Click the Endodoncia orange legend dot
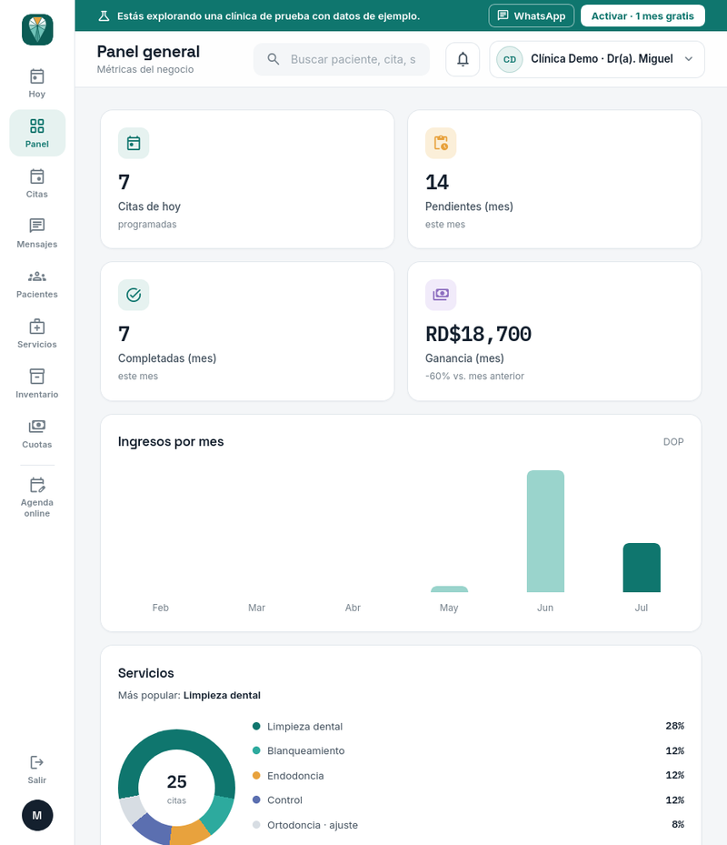Viewport: 727px width, 845px height. pyautogui.click(x=256, y=776)
